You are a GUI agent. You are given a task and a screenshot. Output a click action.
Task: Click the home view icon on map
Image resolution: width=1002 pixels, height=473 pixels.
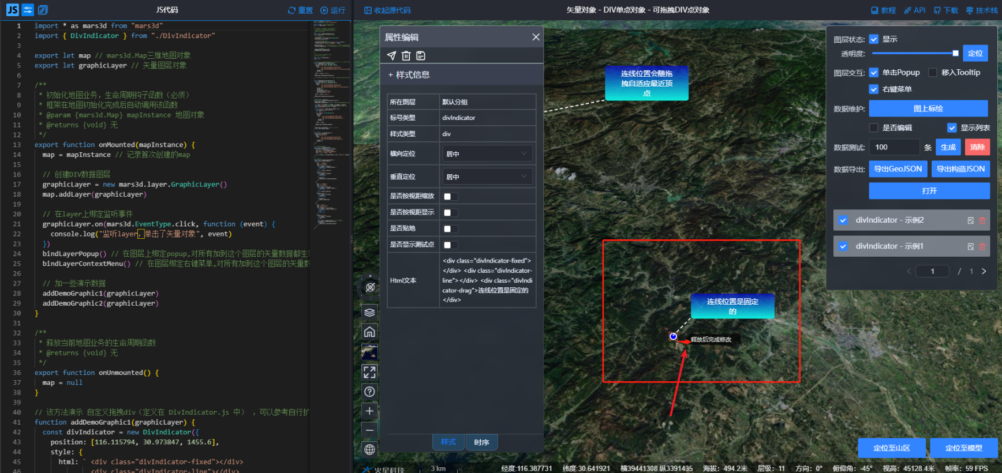(x=370, y=332)
